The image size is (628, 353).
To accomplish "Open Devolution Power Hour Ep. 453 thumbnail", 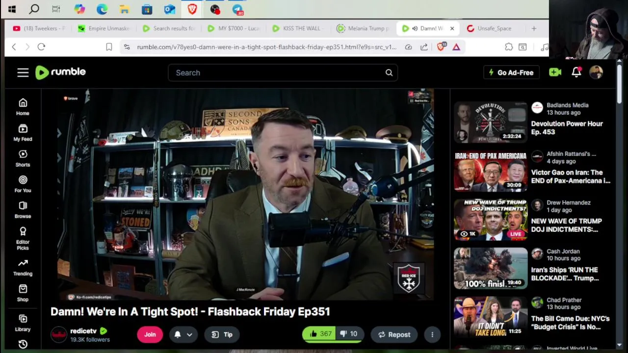I will point(491,122).
